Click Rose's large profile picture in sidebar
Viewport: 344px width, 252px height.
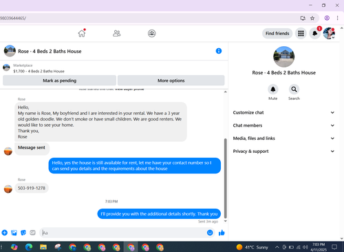tap(284, 56)
